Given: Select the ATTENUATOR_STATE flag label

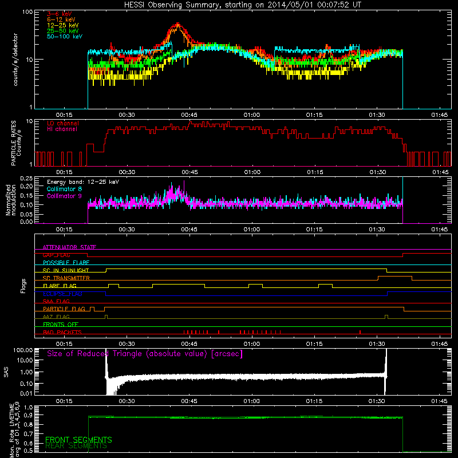Looking at the screenshot, I should (69, 247).
